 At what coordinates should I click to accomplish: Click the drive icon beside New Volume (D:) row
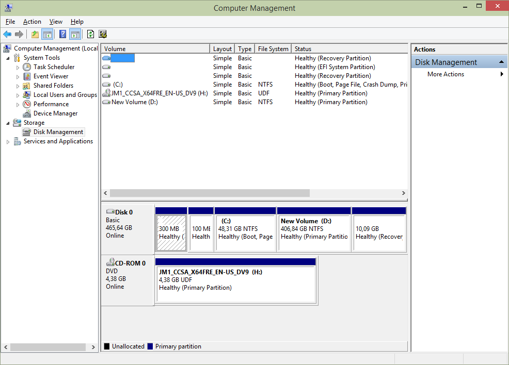coord(106,102)
